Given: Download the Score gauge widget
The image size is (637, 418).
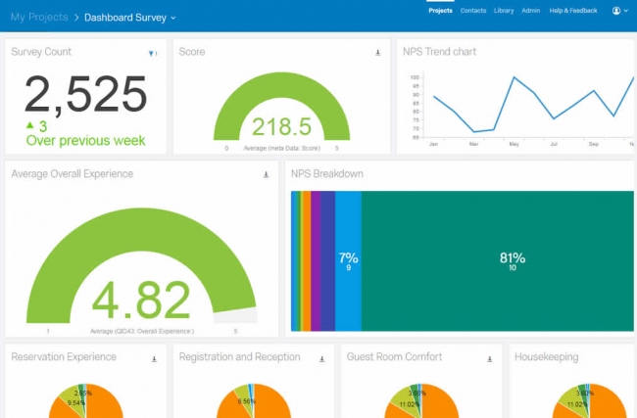Looking at the screenshot, I should coord(378,53).
